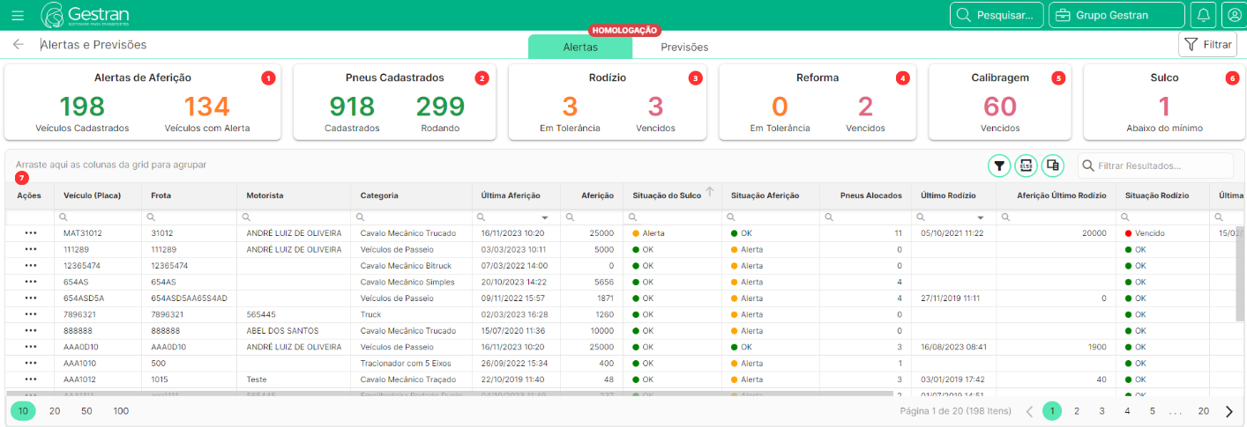Open actions menu for AAA1010

pyautogui.click(x=31, y=362)
